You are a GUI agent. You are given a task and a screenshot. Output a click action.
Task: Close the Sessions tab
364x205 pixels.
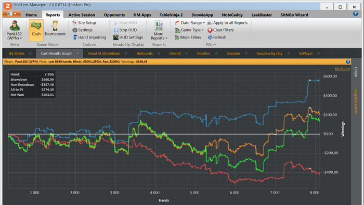pos(246,54)
